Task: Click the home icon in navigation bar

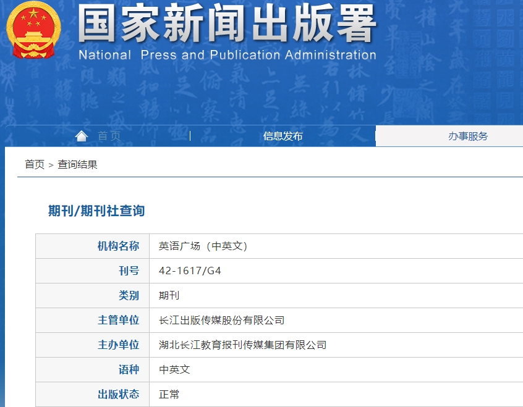Action: 81,136
